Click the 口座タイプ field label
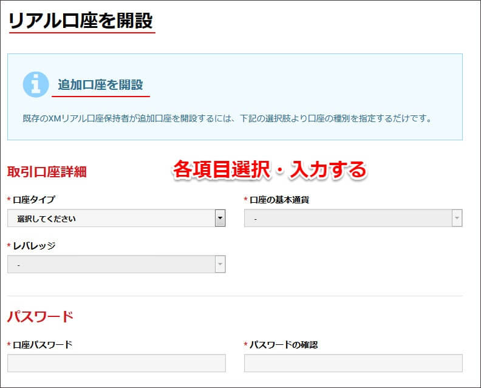Image resolution: width=481 pixels, height=388 pixels. 34,200
